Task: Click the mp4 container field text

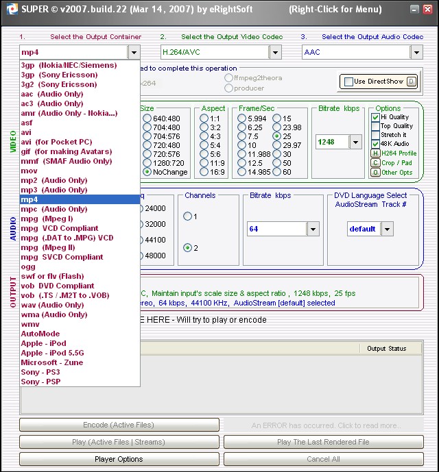Action: (x=30, y=52)
